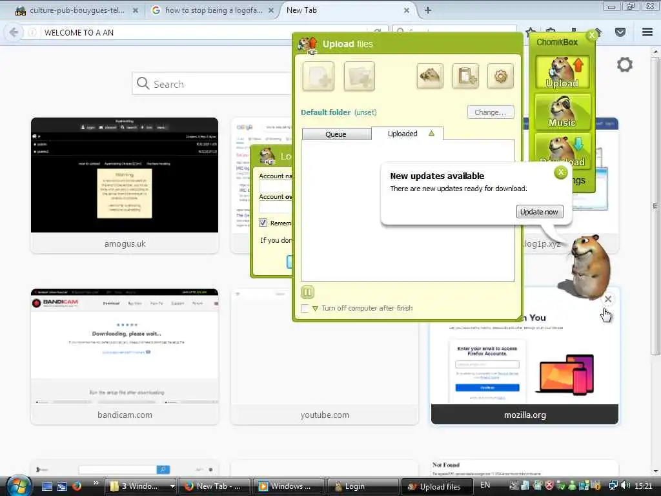Switch to New Tab Firefox taskbar button

click(214, 486)
